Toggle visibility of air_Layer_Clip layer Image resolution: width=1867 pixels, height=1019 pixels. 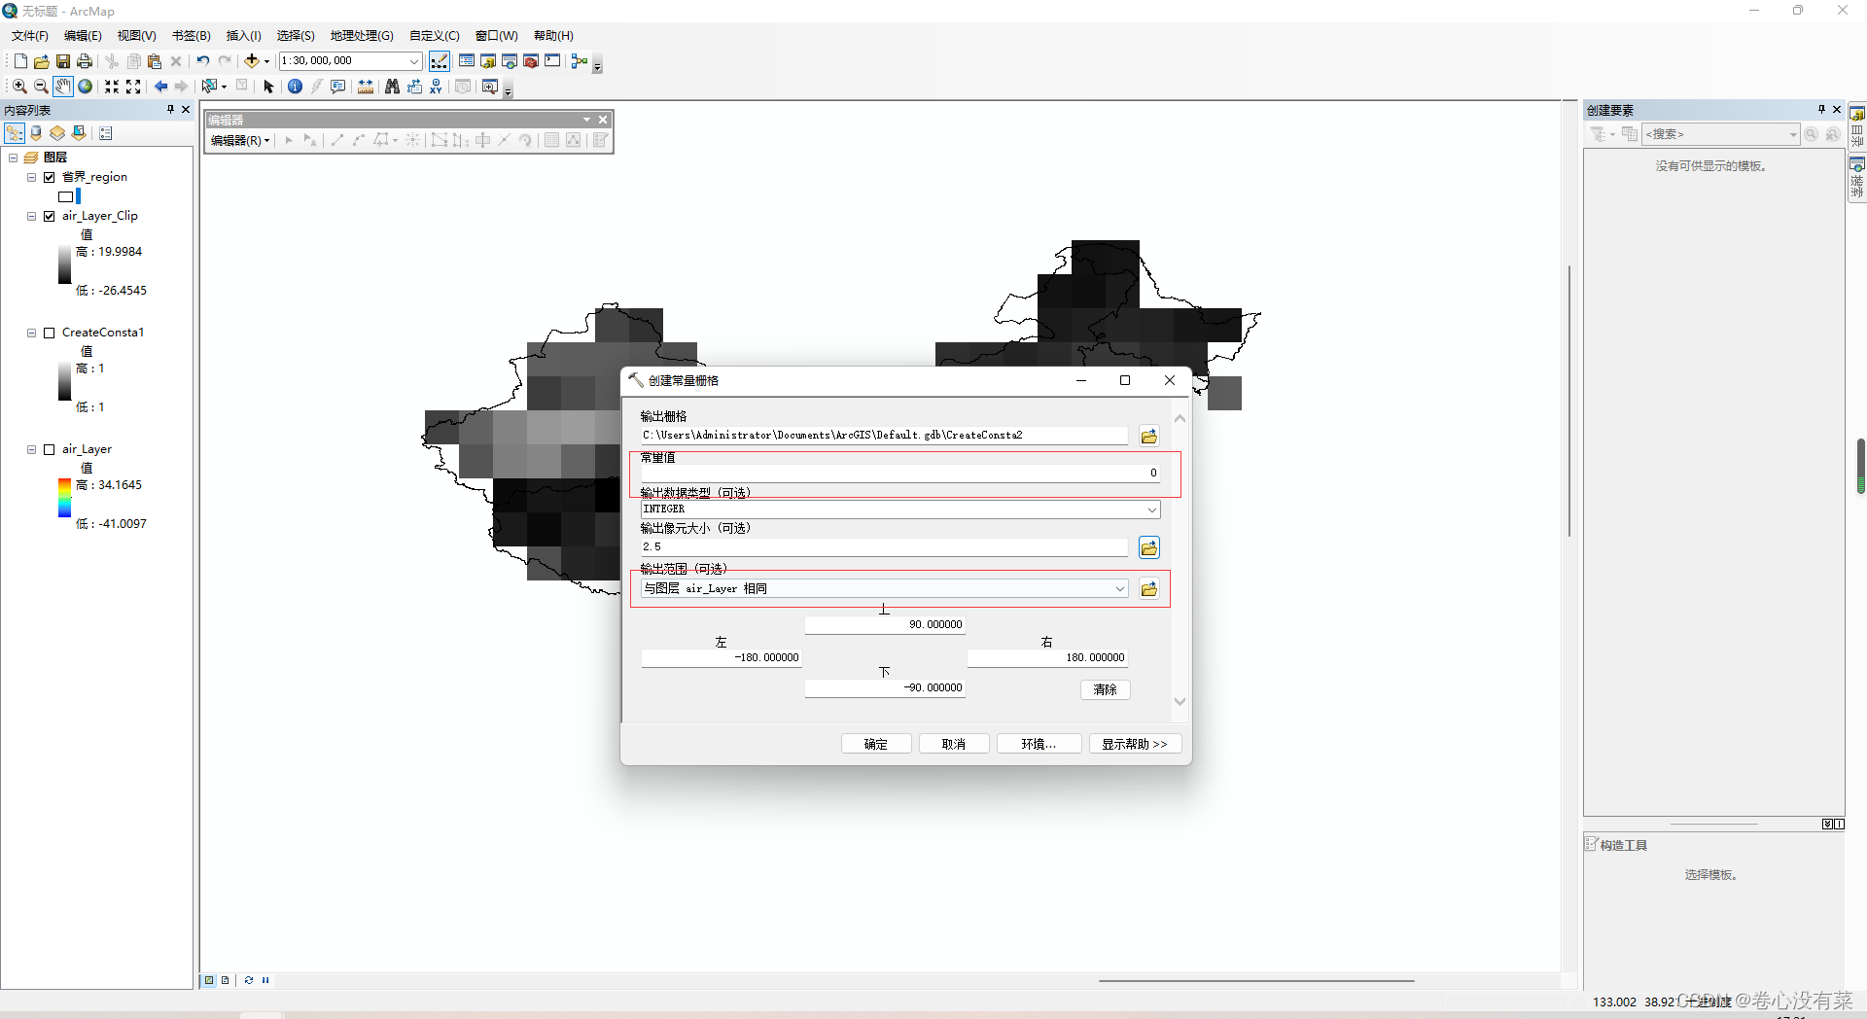(x=49, y=216)
